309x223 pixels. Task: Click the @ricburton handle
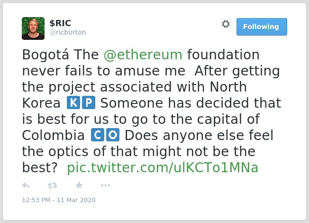(68, 32)
